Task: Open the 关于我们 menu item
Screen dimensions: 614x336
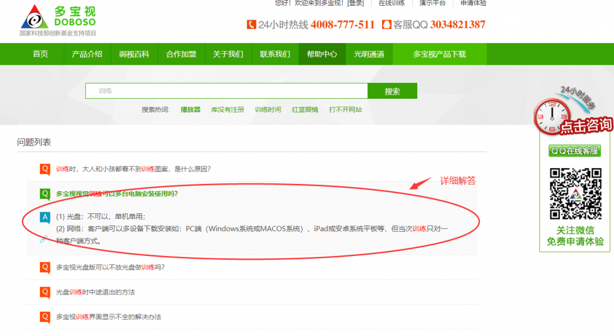Action: (x=228, y=54)
